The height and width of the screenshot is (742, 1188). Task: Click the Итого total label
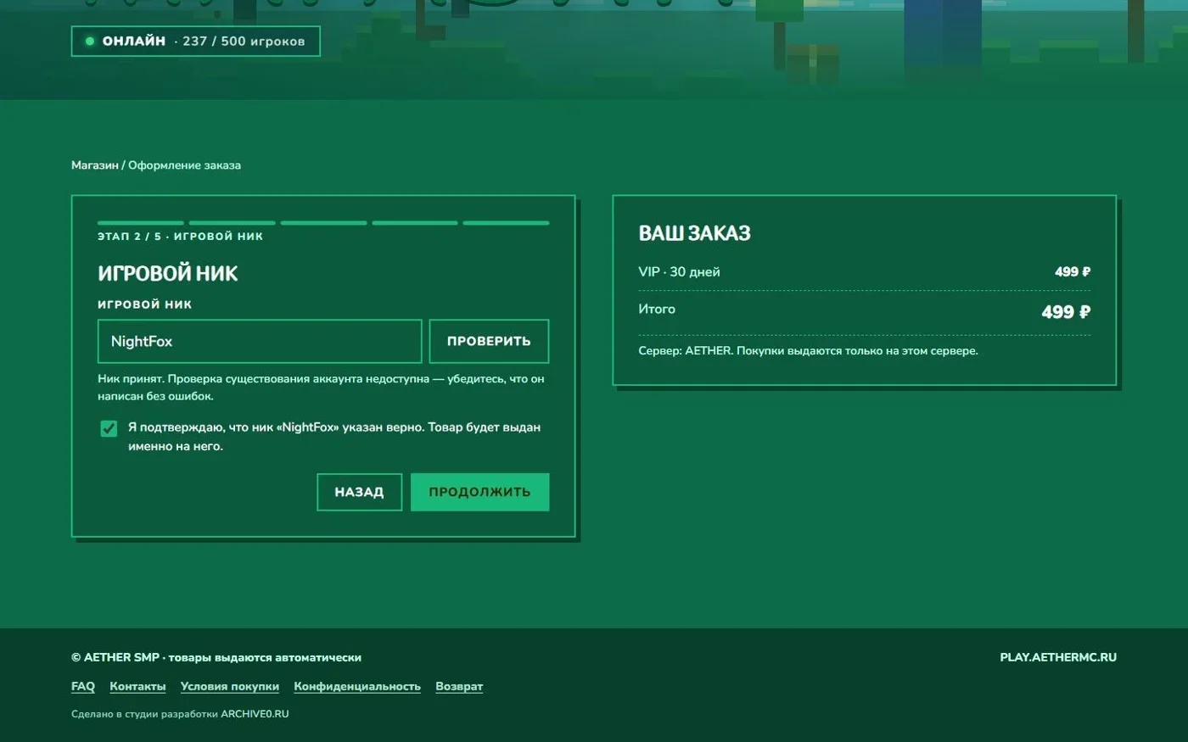(x=657, y=310)
